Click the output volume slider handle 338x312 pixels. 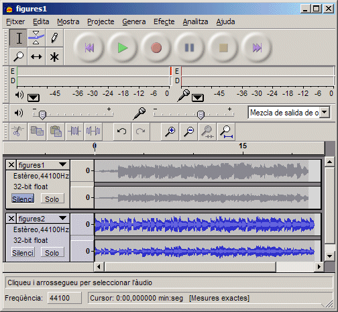[42, 115]
